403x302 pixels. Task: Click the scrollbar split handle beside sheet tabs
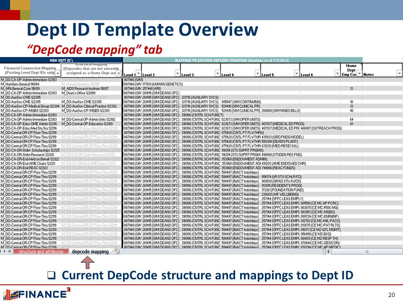pyautogui.click(x=324, y=252)
